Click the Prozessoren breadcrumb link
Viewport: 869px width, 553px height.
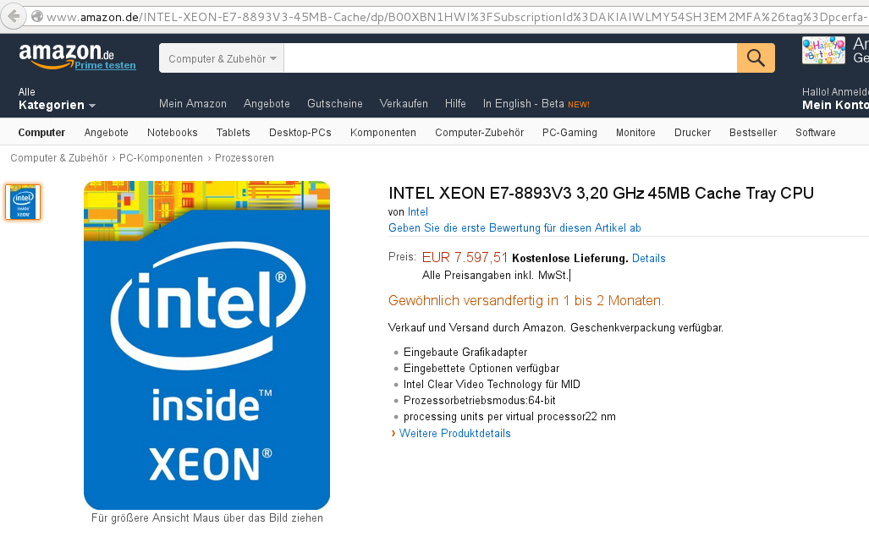click(x=244, y=158)
